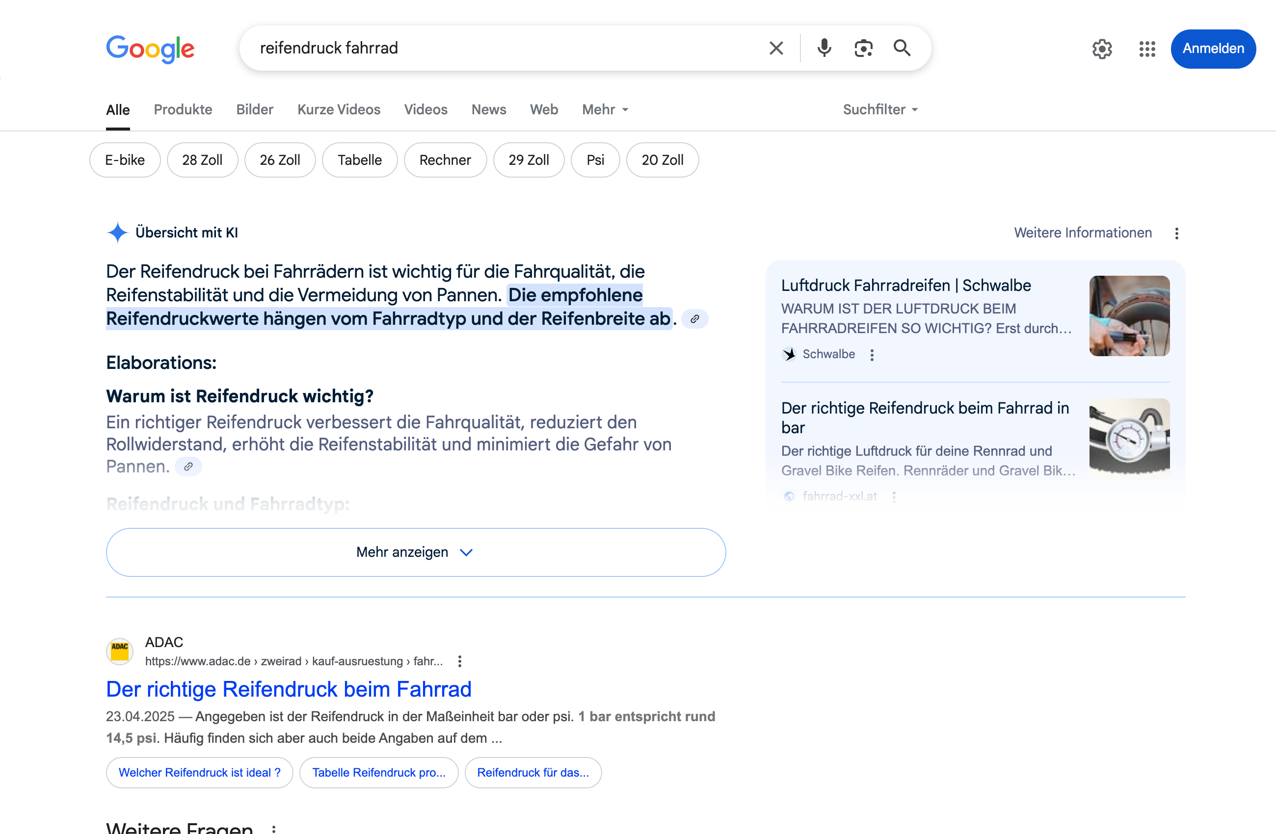Switch to the News tab
The height and width of the screenshot is (834, 1276).
tap(488, 109)
